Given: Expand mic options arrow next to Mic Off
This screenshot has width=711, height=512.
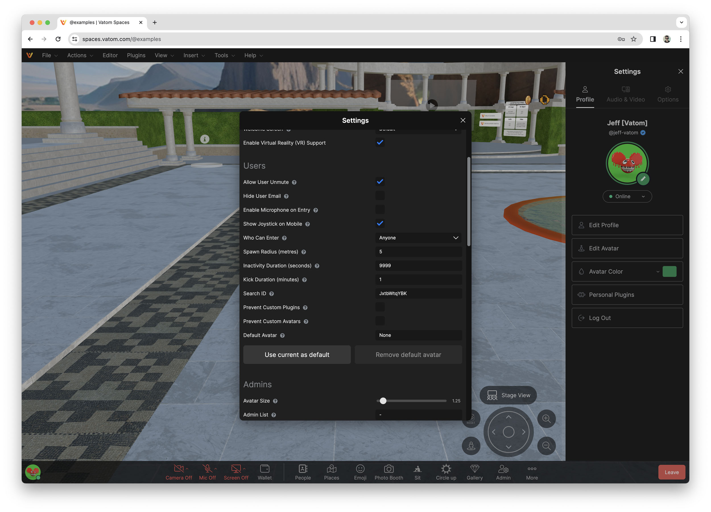Looking at the screenshot, I should [215, 469].
